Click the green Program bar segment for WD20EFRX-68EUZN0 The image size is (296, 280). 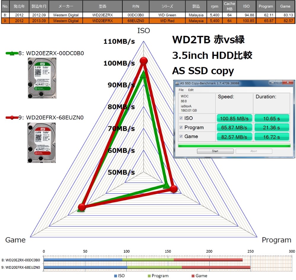[x=154, y=267]
